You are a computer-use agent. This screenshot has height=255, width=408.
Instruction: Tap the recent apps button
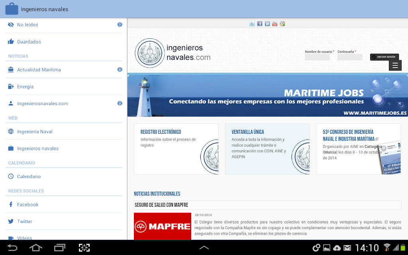tap(60, 247)
